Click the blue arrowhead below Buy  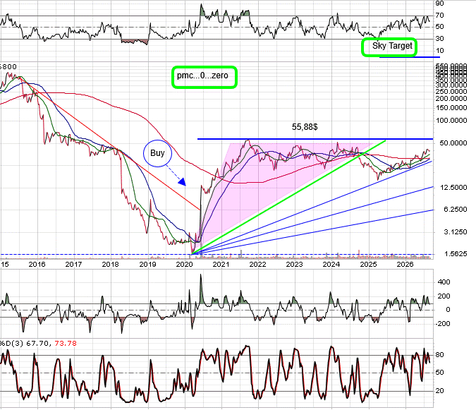(182, 182)
